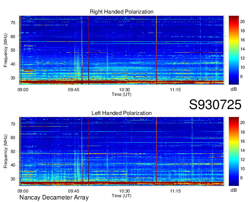
Task: Click the 18 value on the upper colorbar
Action: click(x=242, y=31)
